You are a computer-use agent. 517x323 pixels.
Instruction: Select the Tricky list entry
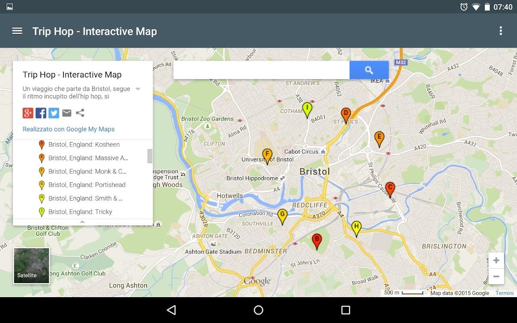tap(81, 212)
